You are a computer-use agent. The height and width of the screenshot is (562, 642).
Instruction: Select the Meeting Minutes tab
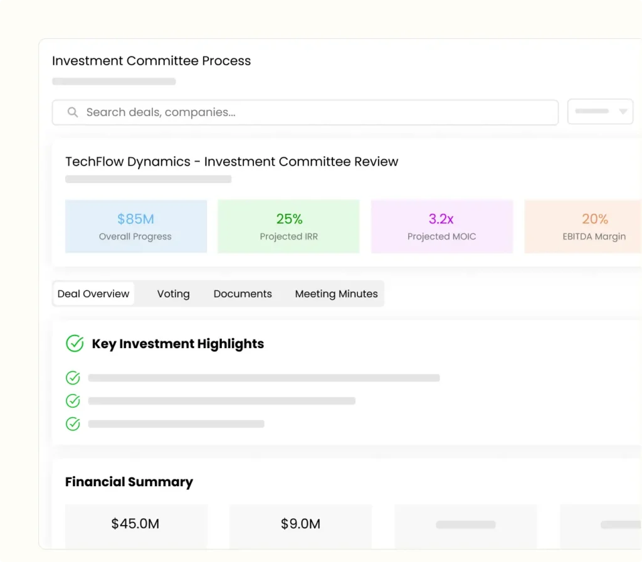pyautogui.click(x=336, y=294)
